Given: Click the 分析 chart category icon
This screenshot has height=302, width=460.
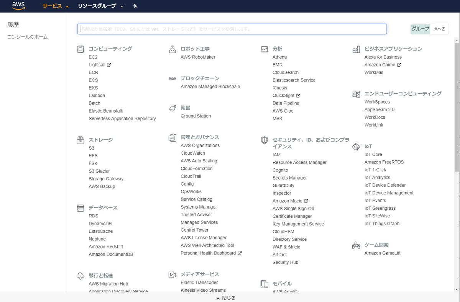Looking at the screenshot, I should [x=264, y=49].
